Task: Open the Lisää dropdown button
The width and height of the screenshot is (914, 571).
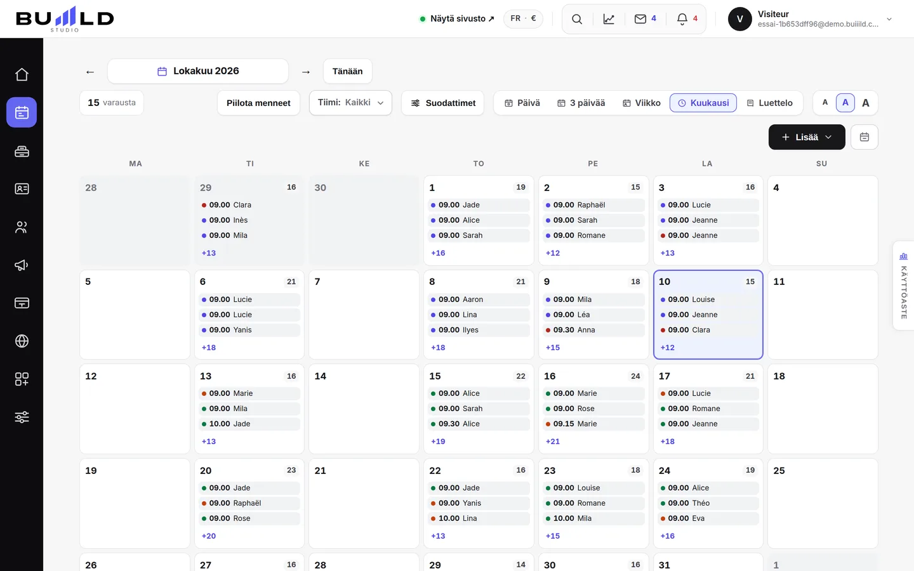Action: pos(807,137)
